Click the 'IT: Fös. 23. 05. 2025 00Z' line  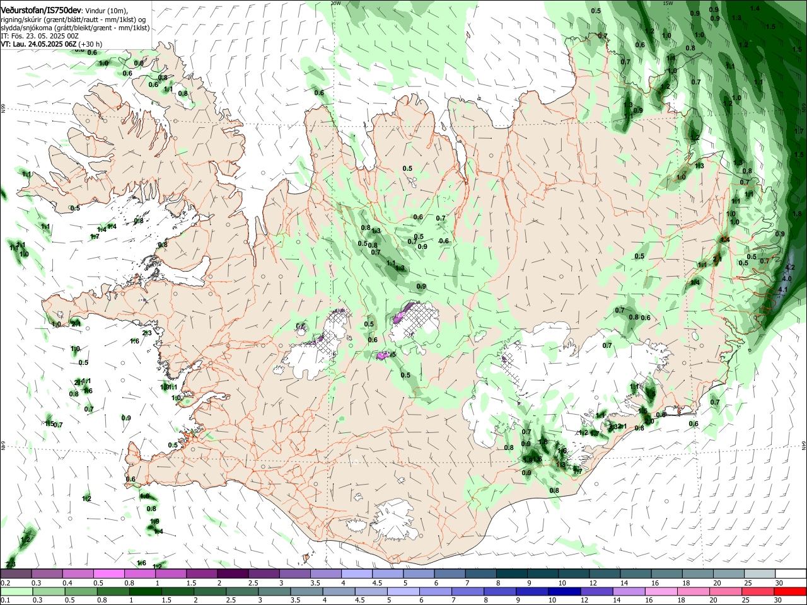[40, 36]
